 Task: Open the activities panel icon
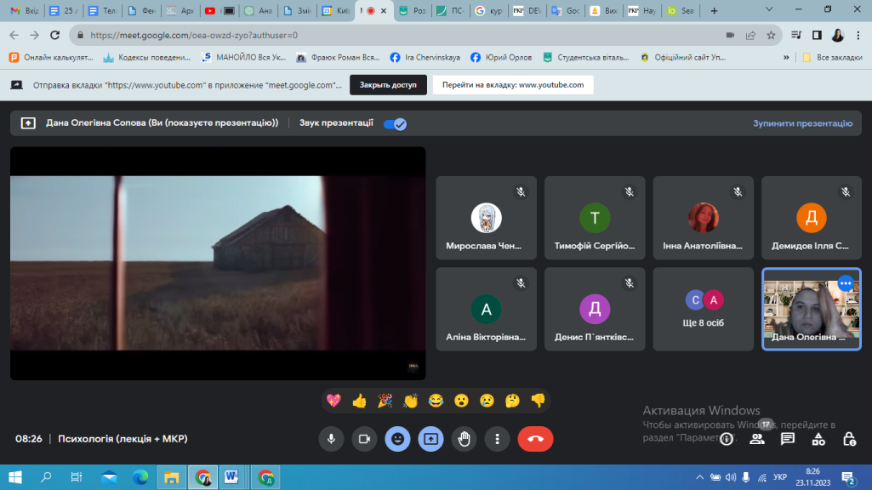tap(818, 439)
